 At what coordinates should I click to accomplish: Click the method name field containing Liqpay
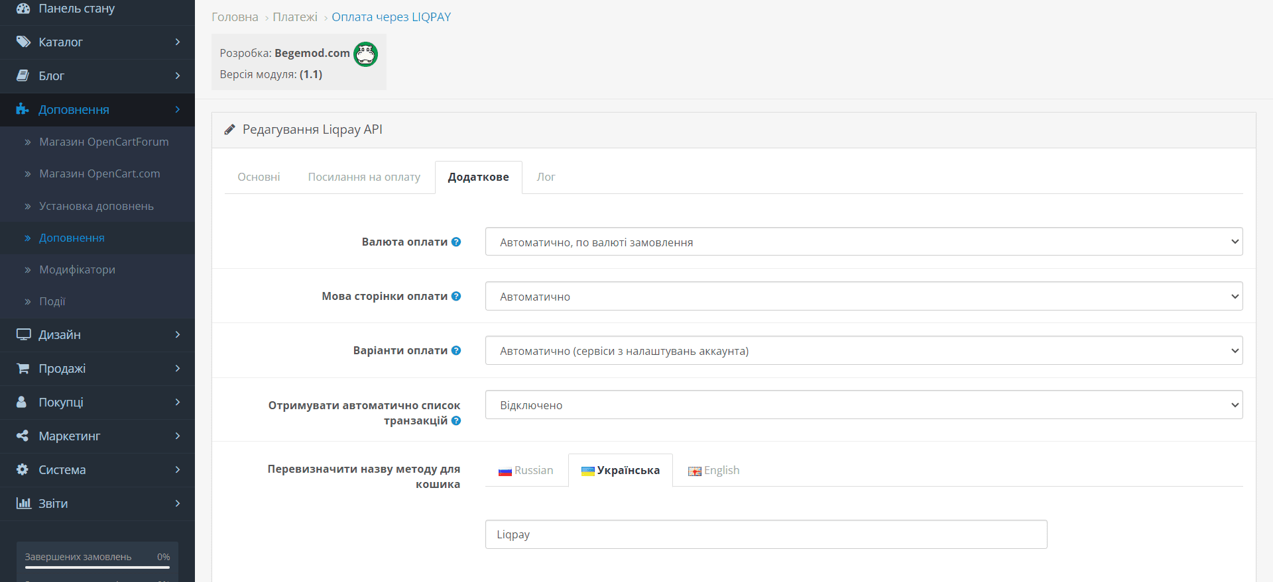click(766, 534)
